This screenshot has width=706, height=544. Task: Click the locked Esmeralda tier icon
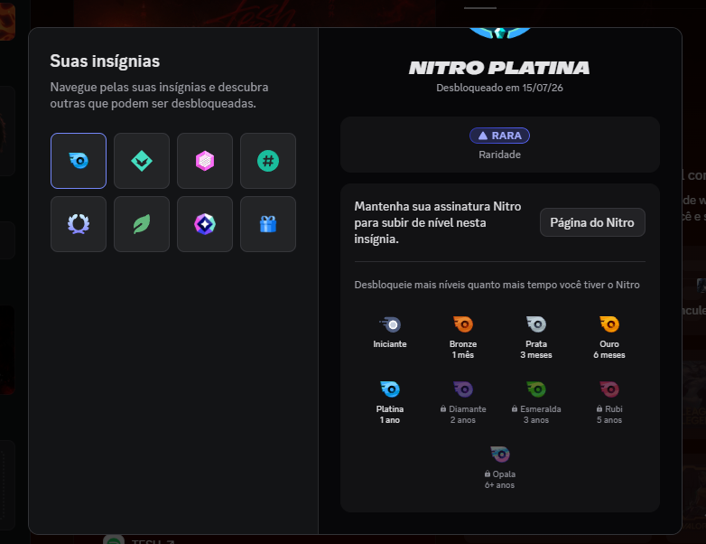coord(536,389)
